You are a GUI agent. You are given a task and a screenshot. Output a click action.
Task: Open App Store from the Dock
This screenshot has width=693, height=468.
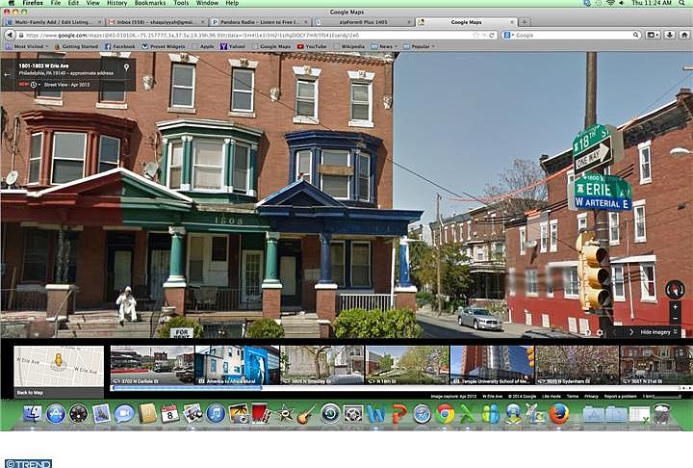click(x=56, y=414)
